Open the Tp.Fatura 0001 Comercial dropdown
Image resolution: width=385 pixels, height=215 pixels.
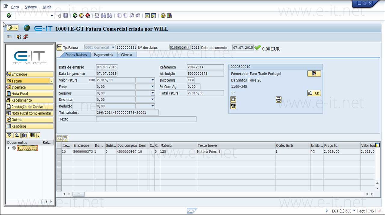(x=113, y=47)
